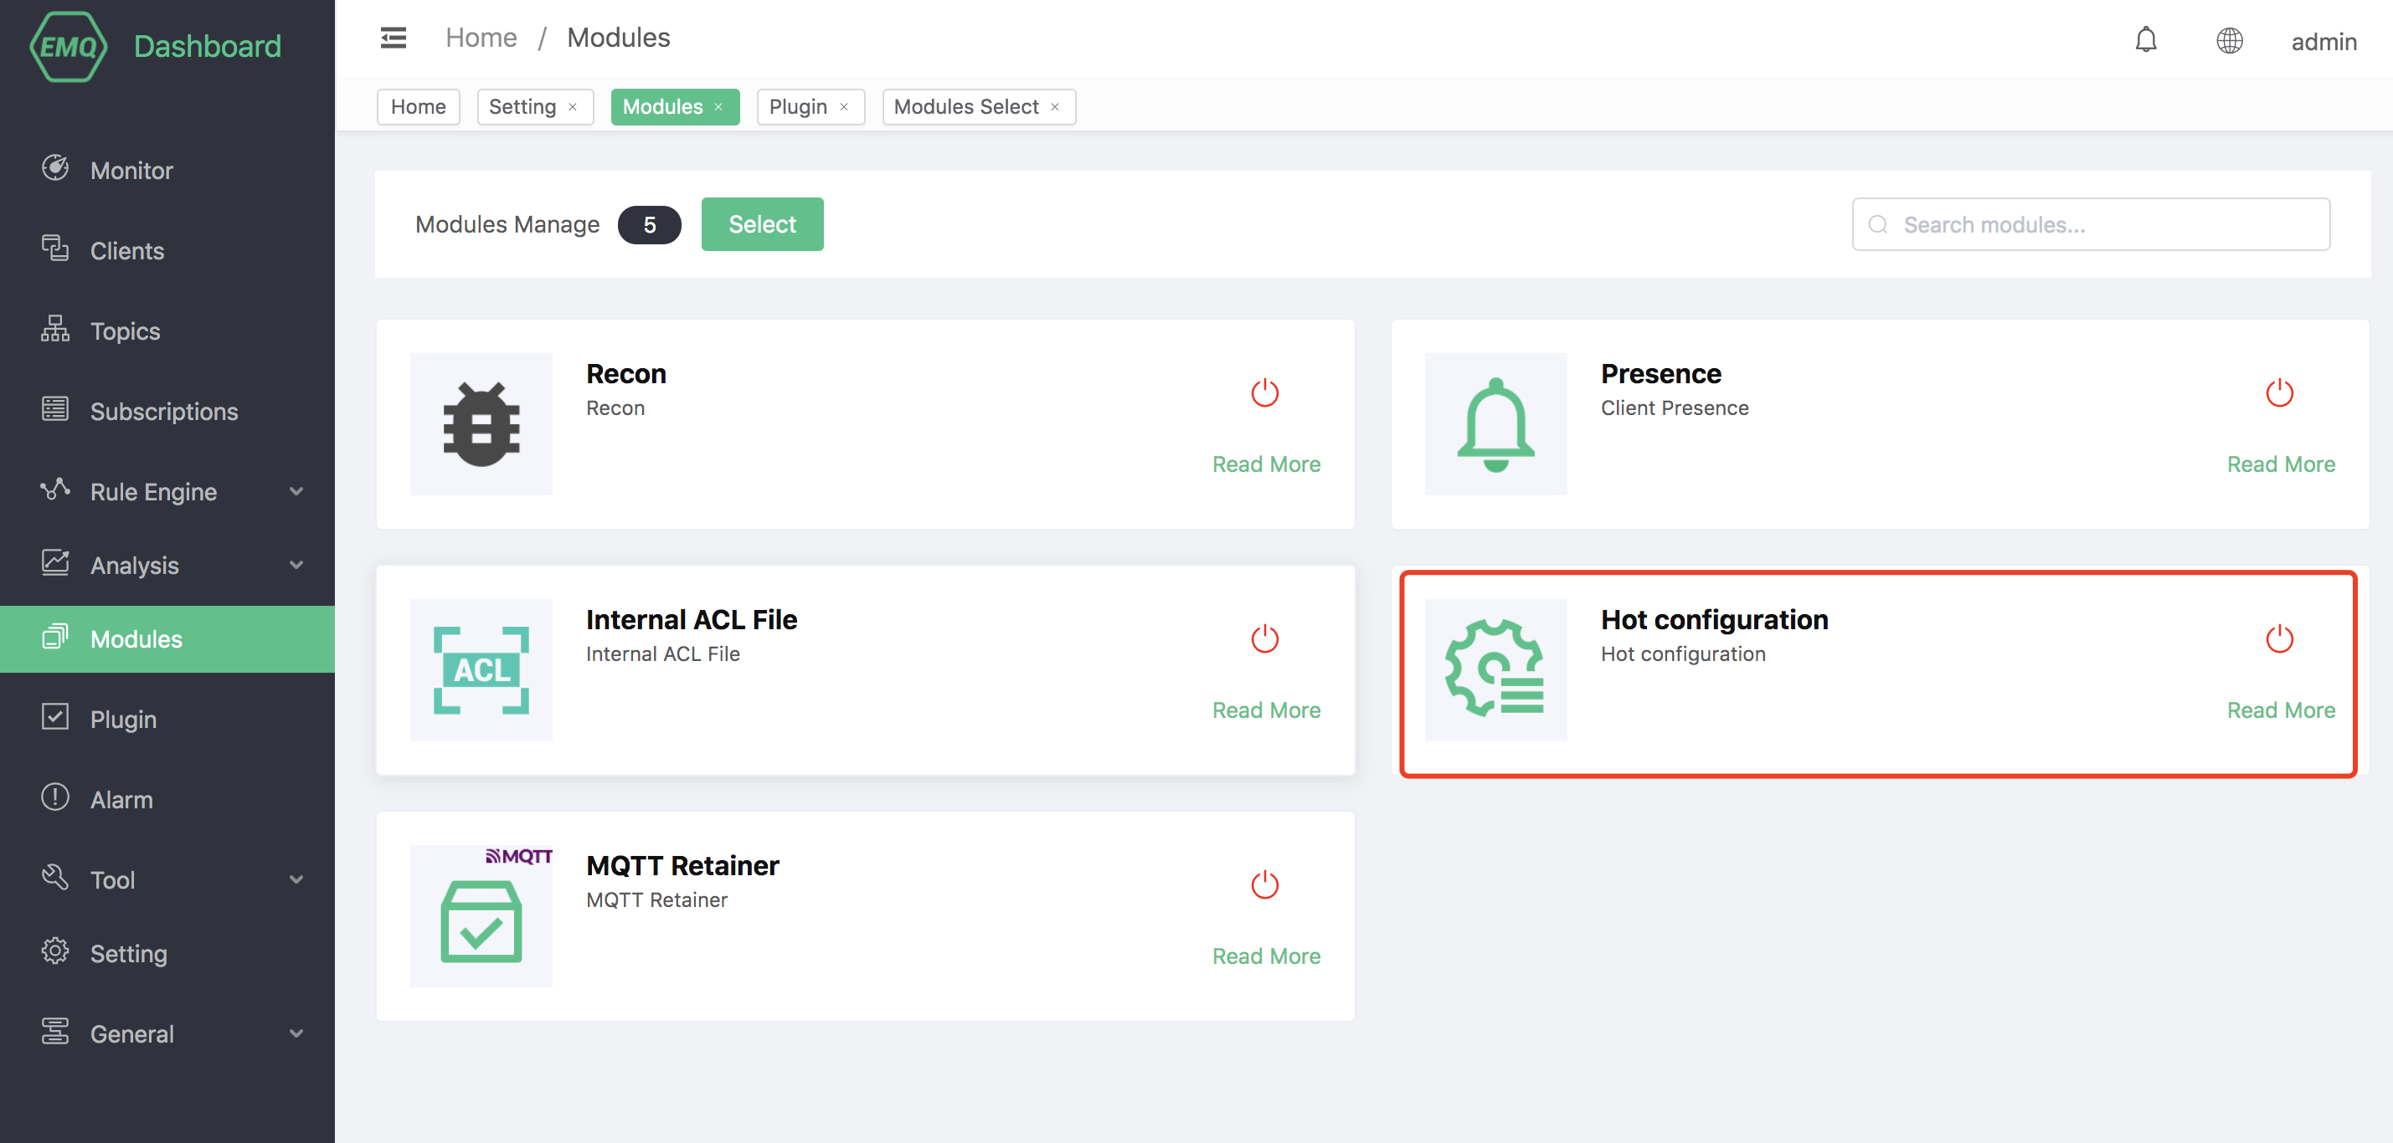Click the Topics hierarchy icon
This screenshot has width=2393, height=1143.
point(54,329)
